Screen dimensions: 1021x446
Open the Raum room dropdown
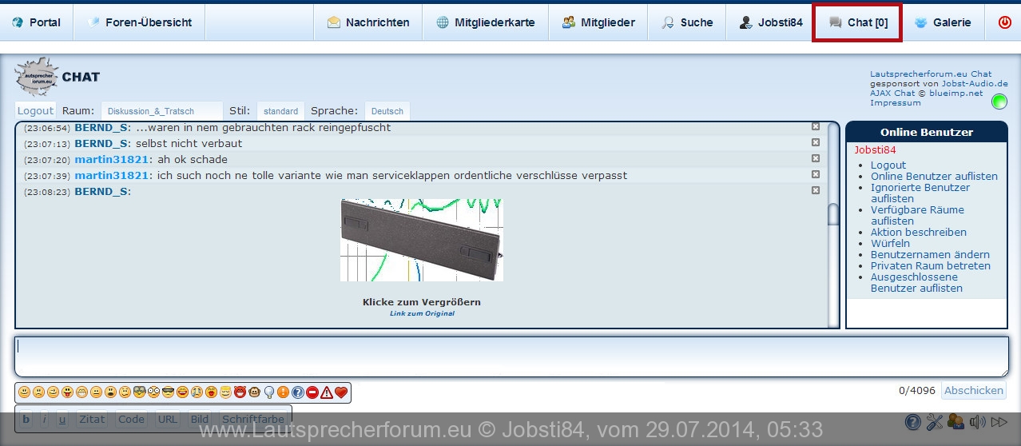[x=161, y=111]
